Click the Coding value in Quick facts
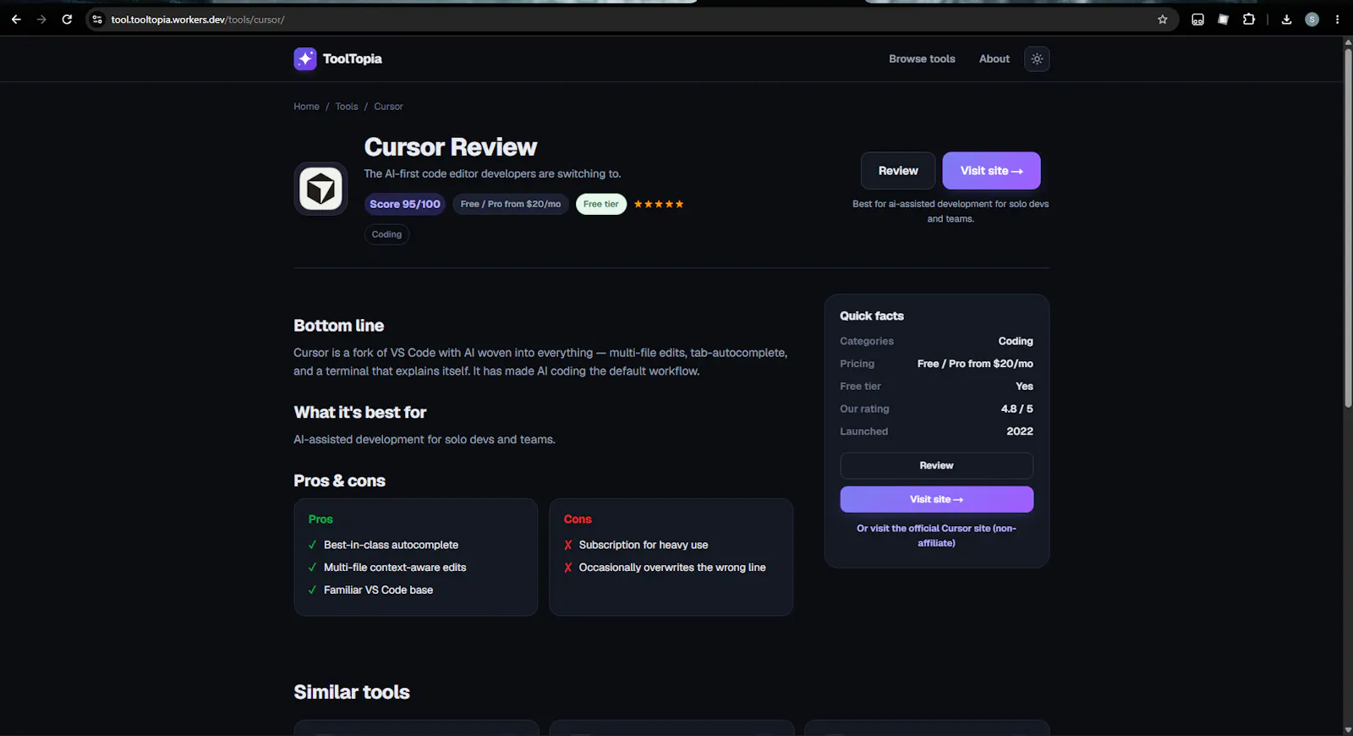Screen dimensions: 1353x736 point(1016,341)
